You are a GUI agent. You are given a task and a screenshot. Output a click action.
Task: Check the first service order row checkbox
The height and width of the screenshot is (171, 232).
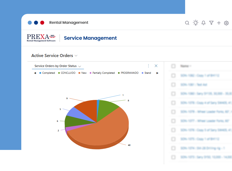pos(173,76)
